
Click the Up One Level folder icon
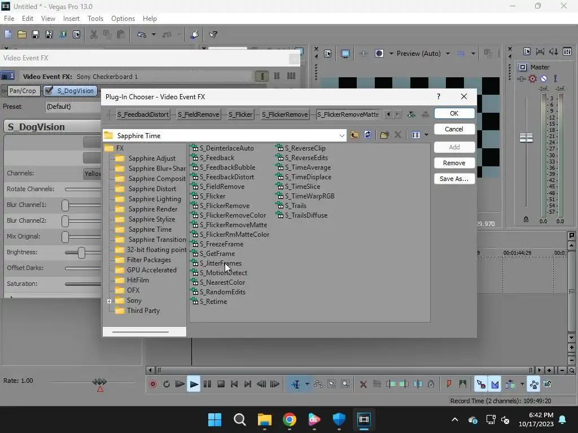pyautogui.click(x=354, y=135)
